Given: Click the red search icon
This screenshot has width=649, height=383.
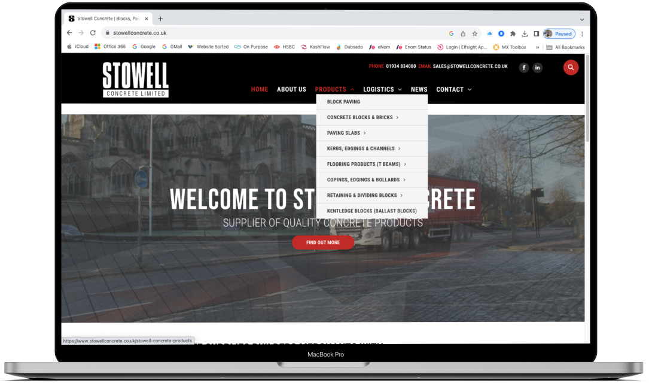Looking at the screenshot, I should (571, 67).
